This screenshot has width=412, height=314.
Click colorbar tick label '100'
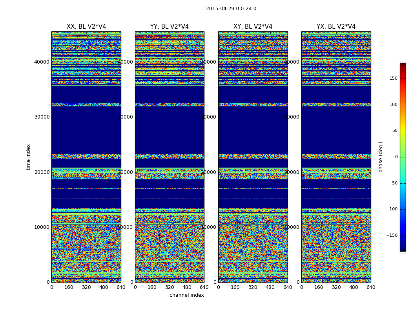(394, 104)
